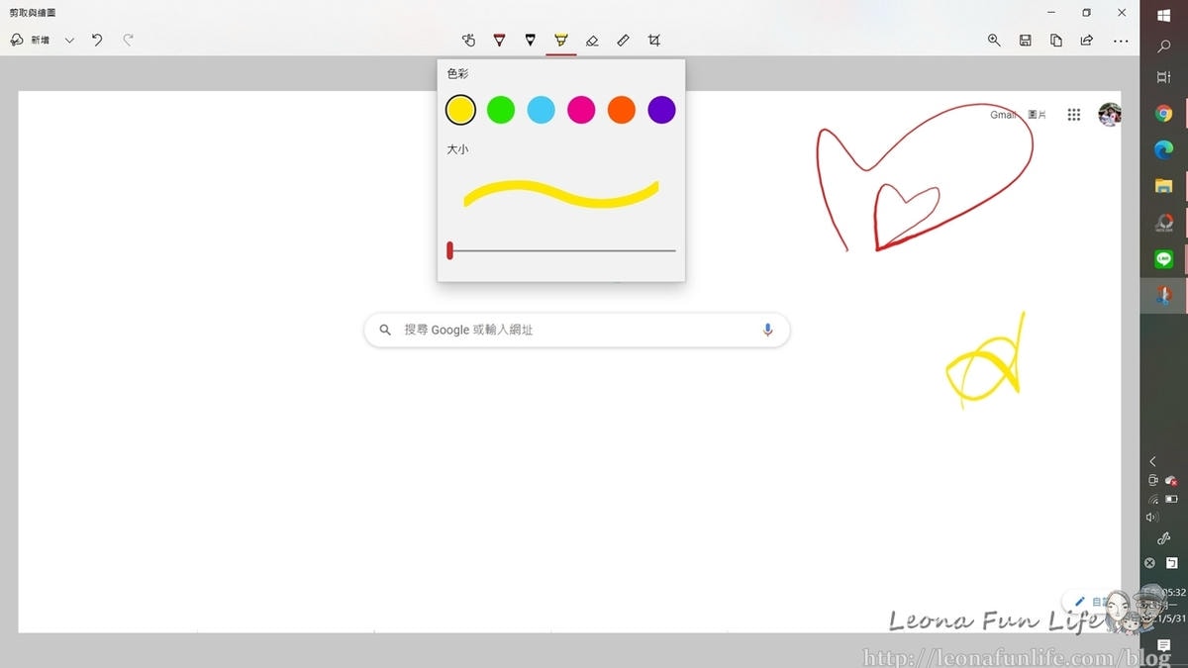
Task: Select the red ballpoint pen tool
Action: click(499, 41)
